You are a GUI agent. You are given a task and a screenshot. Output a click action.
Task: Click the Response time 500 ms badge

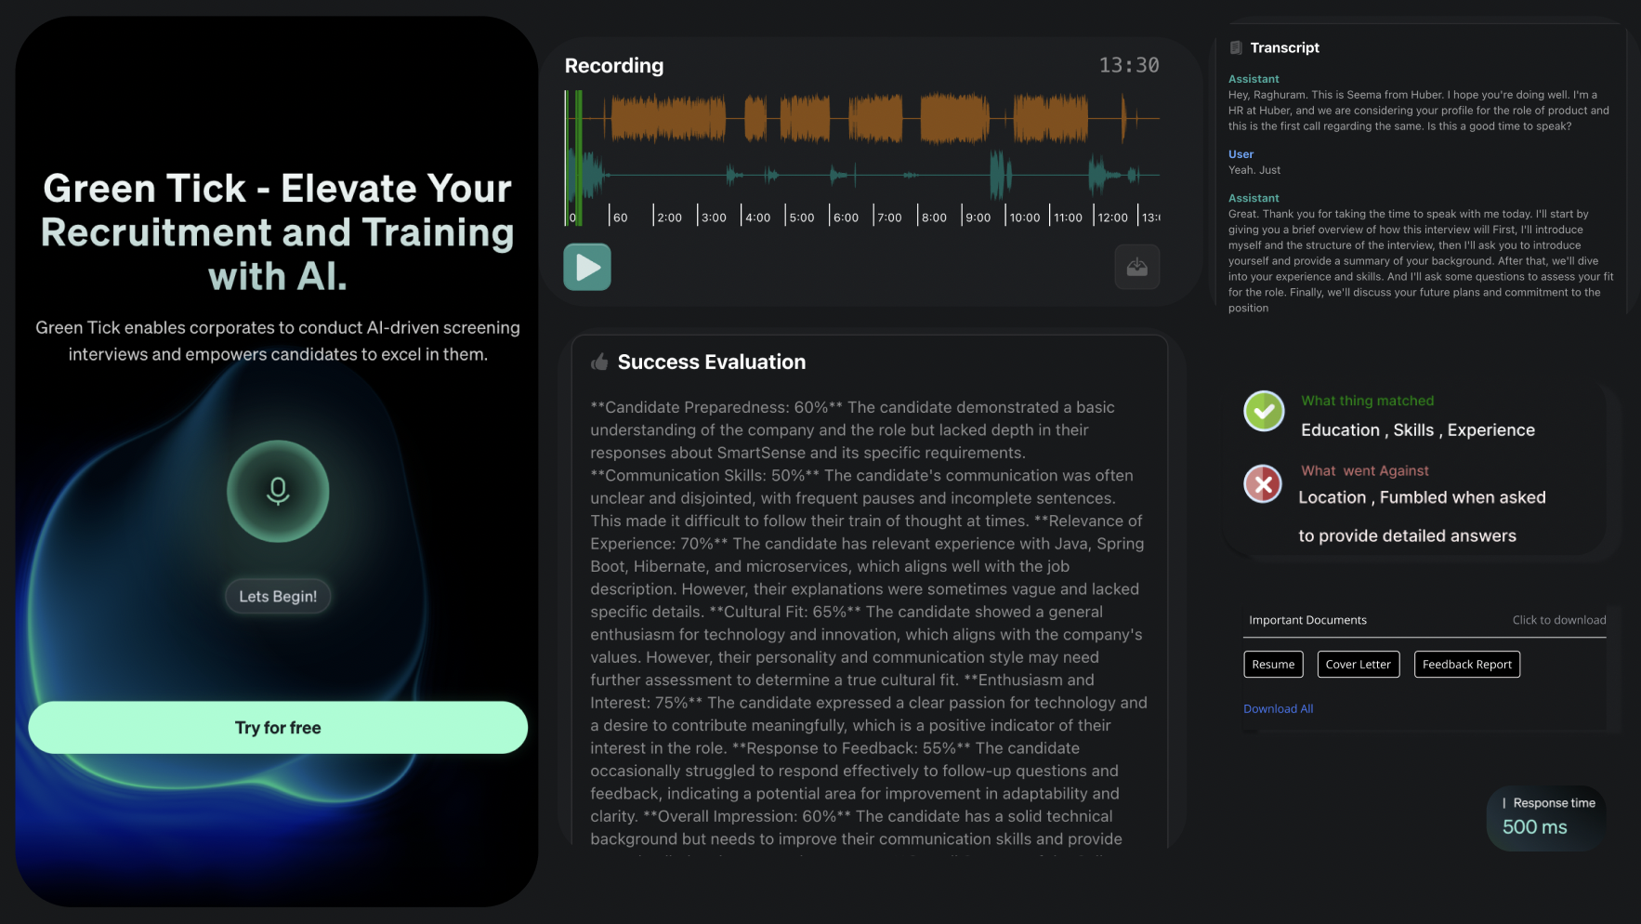(x=1547, y=816)
